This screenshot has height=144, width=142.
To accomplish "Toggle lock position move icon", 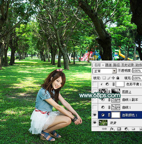I will (113, 78).
